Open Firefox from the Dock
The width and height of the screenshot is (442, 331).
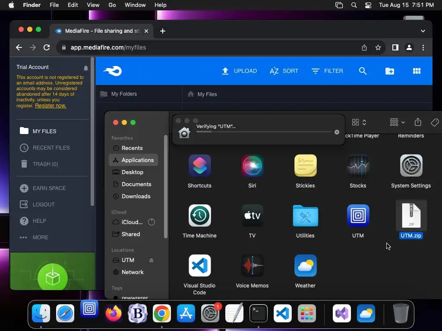[114, 313]
